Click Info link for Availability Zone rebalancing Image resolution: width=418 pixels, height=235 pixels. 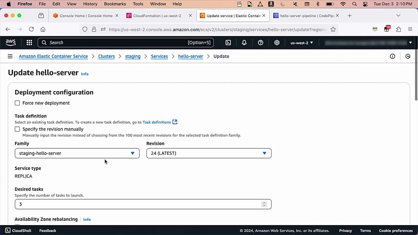tap(87, 219)
